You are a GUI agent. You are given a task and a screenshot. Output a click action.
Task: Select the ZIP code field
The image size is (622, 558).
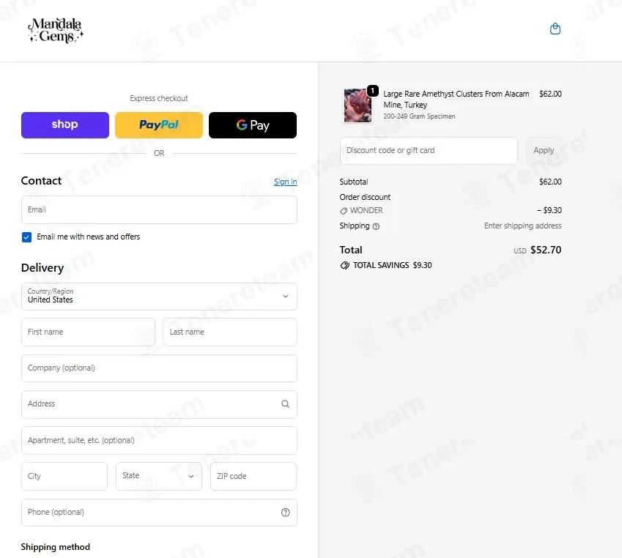tap(253, 476)
